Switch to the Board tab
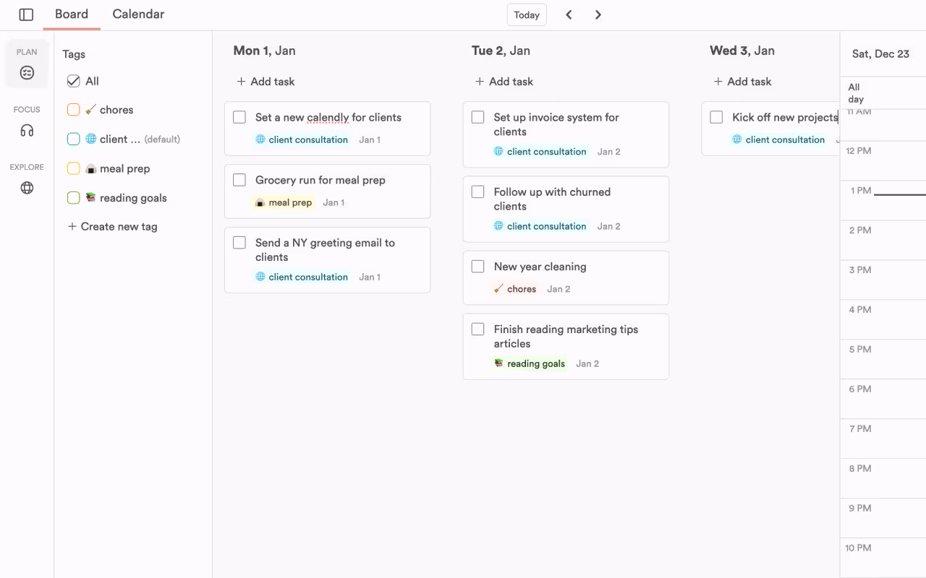Image resolution: width=926 pixels, height=578 pixels. pos(72,14)
